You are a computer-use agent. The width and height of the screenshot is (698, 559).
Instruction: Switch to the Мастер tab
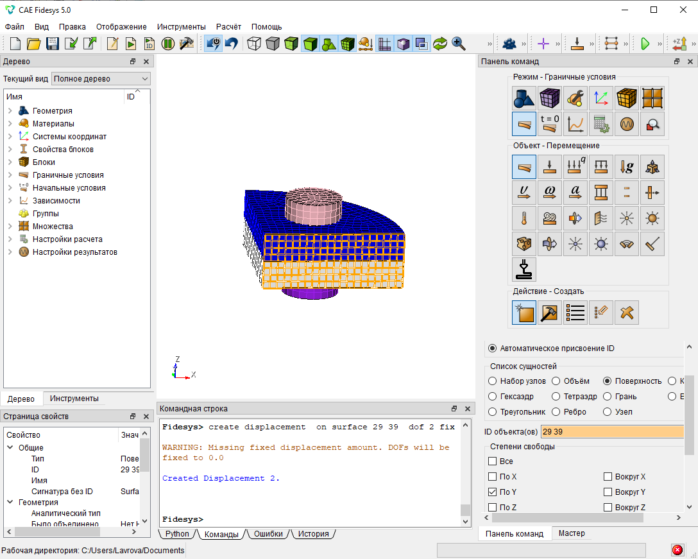pyautogui.click(x=572, y=533)
